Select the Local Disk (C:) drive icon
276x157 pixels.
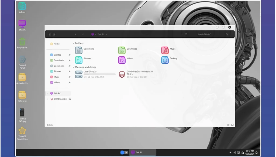(79, 74)
